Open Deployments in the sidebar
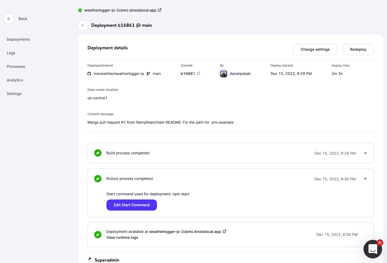The width and height of the screenshot is (387, 263). [x=19, y=40]
